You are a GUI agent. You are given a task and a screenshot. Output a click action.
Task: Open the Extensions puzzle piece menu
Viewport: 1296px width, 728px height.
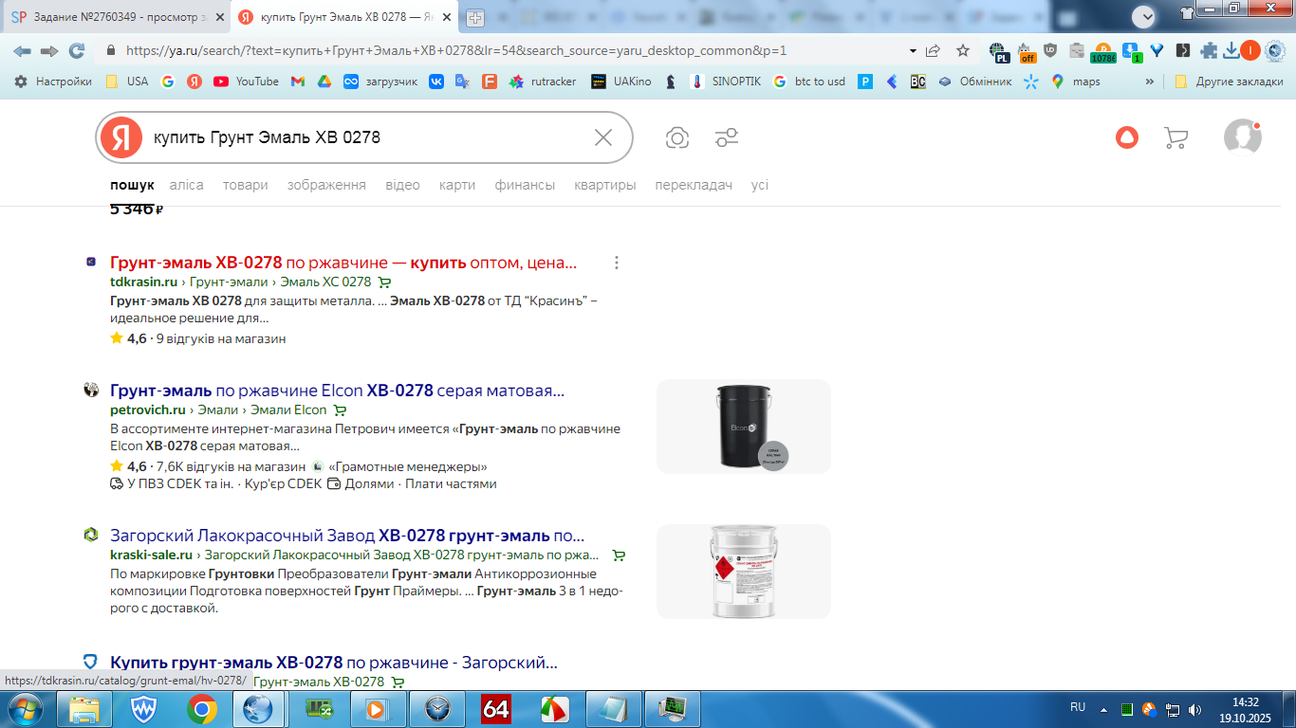tap(1209, 51)
